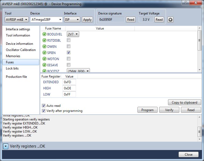
Task: Click the LOW fuse value field
Action: tap(69, 94)
